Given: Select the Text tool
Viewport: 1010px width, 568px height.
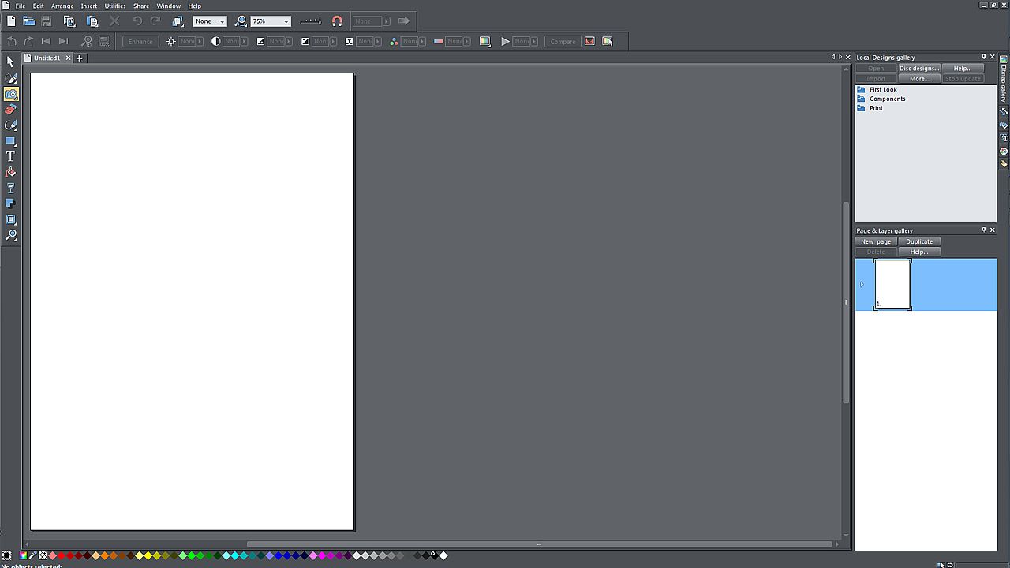Looking at the screenshot, I should click(10, 156).
